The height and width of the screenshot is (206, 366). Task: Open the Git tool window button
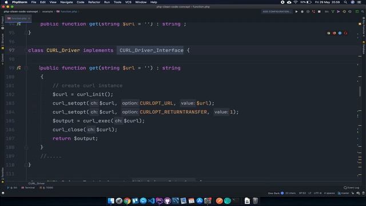click(13, 188)
